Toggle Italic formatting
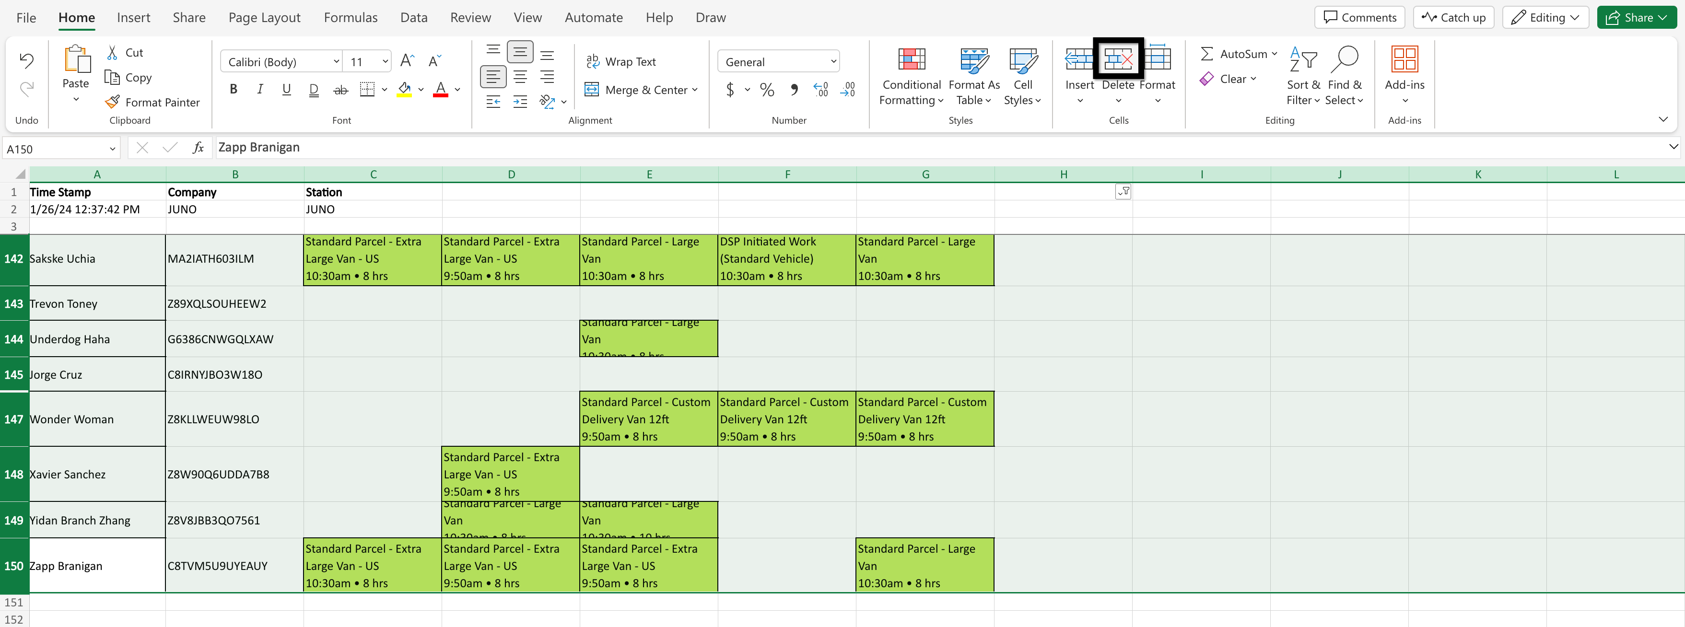The image size is (1685, 627). (260, 90)
